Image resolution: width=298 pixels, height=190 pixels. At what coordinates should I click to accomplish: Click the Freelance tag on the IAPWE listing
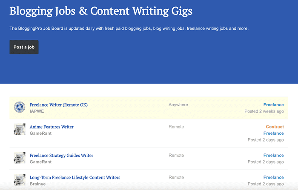point(273,105)
